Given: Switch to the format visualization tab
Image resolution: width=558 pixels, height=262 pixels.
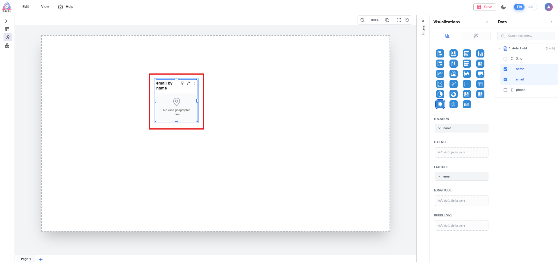Looking at the screenshot, I should coord(476,36).
